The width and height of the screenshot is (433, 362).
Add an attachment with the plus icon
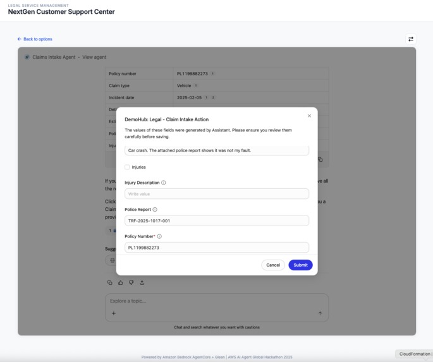pos(114,313)
